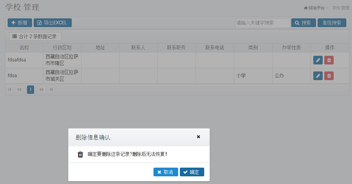The height and width of the screenshot is (184, 352).
Task: Edit the fdsa row with pencil icon
Action: (318, 76)
